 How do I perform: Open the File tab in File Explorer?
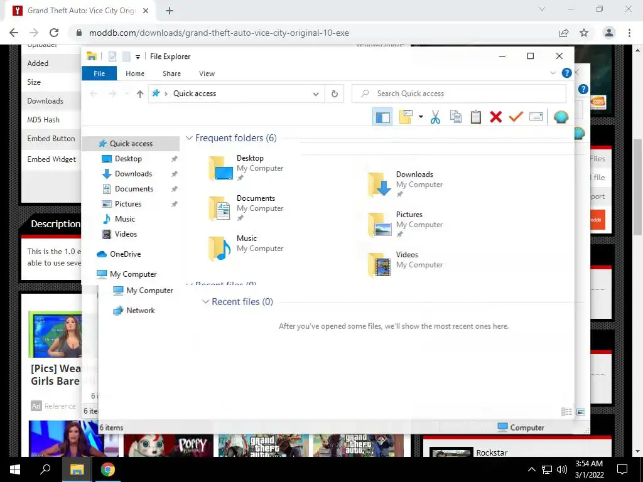pos(99,73)
